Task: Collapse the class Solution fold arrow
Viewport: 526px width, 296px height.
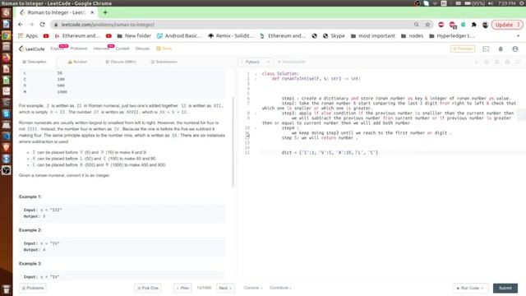Action: click(256, 74)
